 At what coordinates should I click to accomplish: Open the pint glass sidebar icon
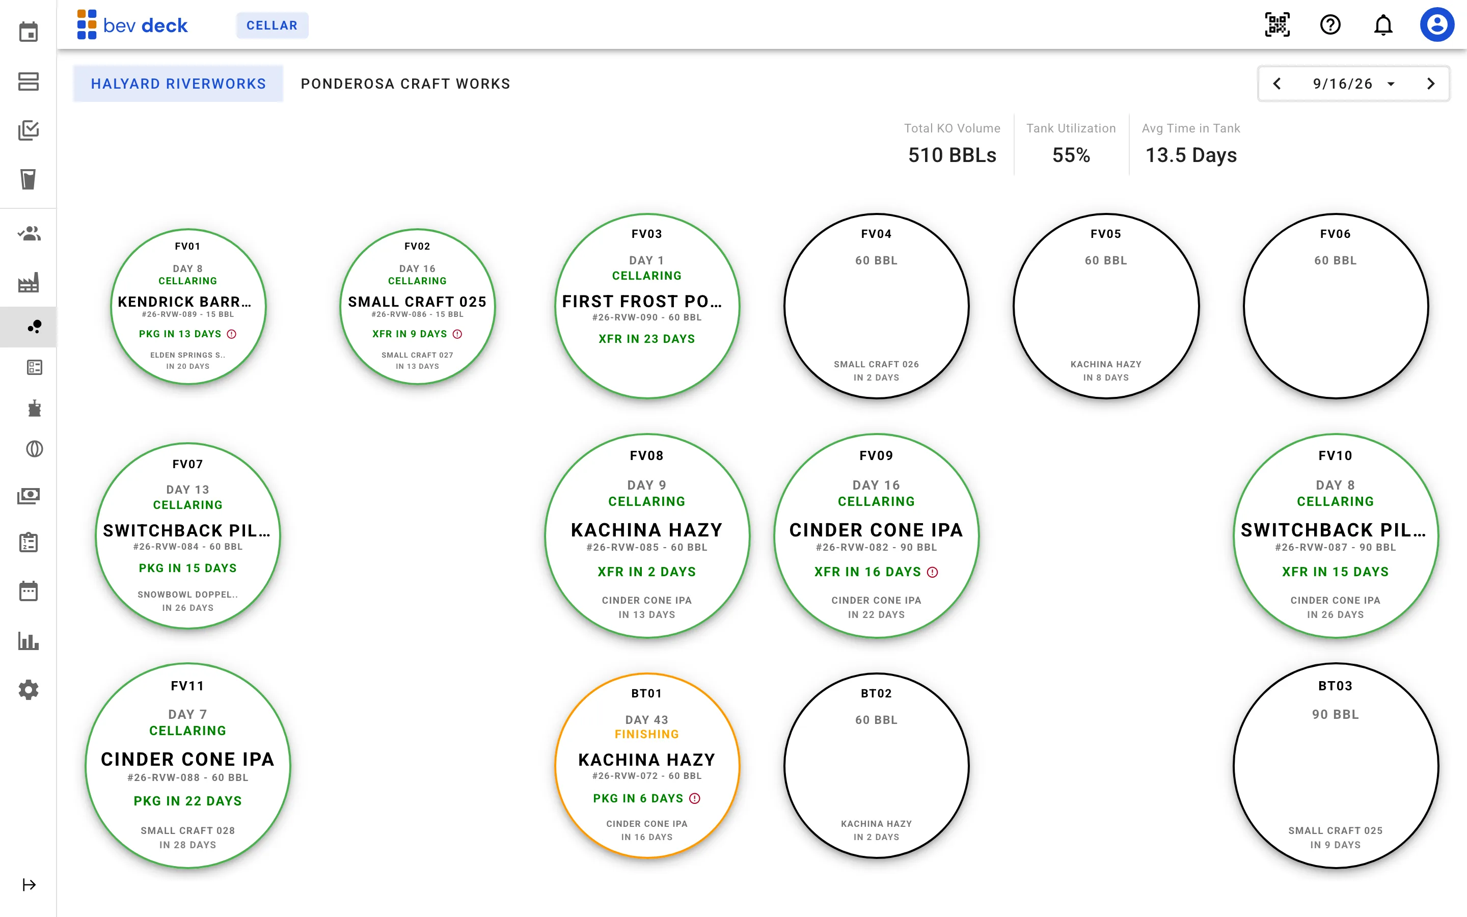[29, 179]
